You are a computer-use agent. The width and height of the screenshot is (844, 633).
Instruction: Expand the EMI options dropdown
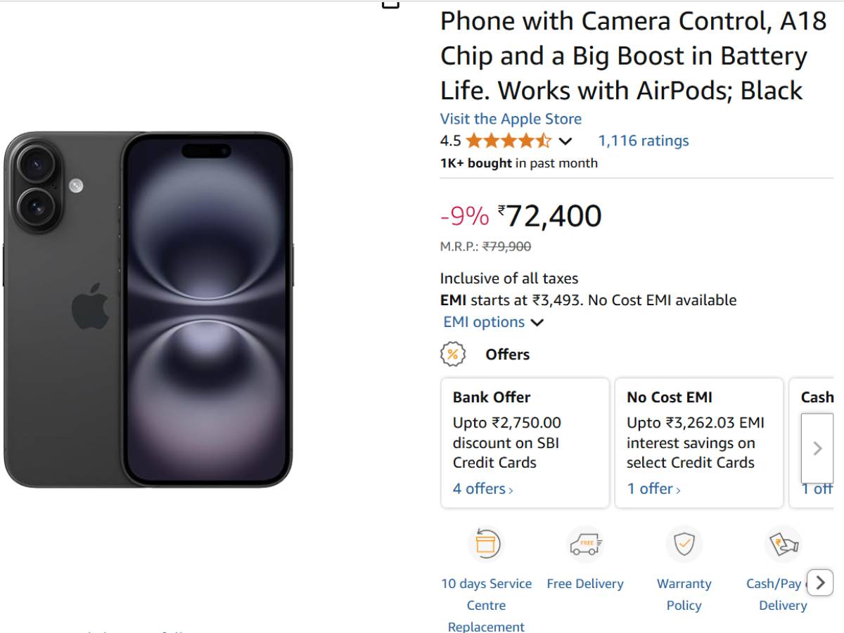tap(493, 322)
